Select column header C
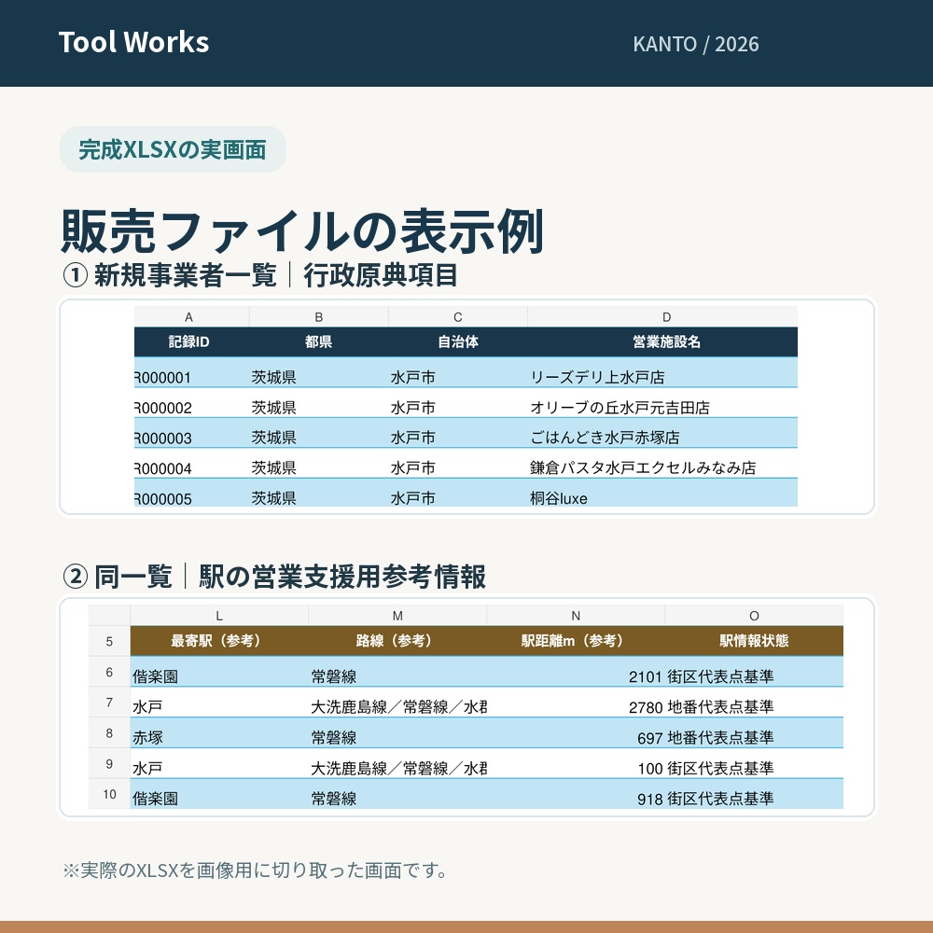The width and height of the screenshot is (933, 933). click(x=458, y=317)
